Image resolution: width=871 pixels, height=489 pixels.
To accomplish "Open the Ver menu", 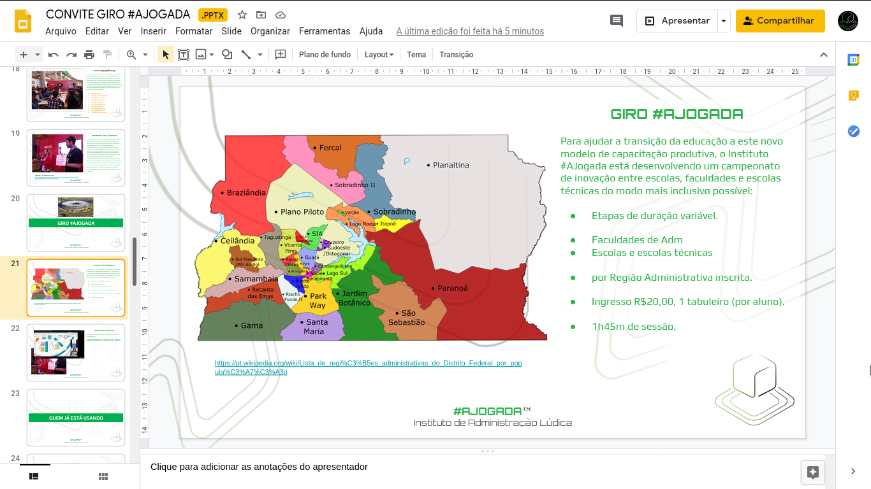I will tap(125, 31).
